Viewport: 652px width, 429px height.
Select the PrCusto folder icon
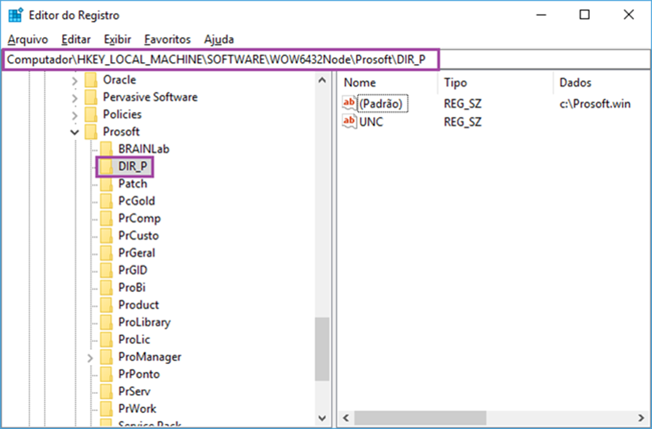pyautogui.click(x=106, y=235)
